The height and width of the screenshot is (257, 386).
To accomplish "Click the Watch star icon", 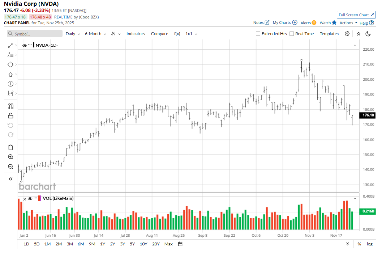I will [x=334, y=22].
